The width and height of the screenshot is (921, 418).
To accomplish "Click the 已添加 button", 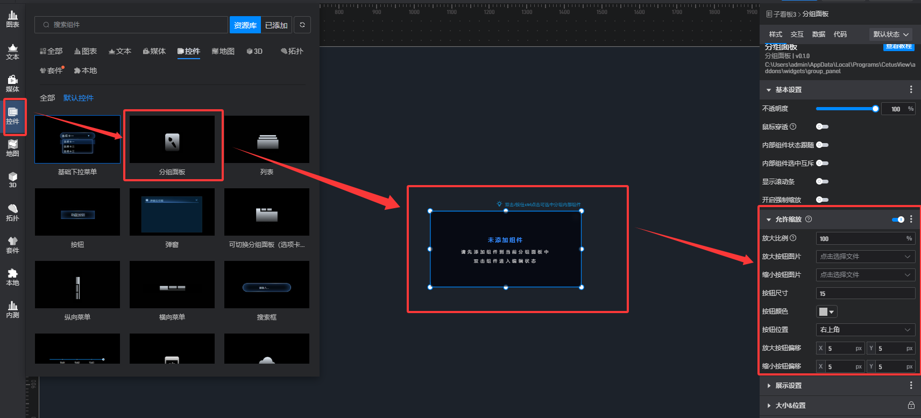I will coord(276,25).
